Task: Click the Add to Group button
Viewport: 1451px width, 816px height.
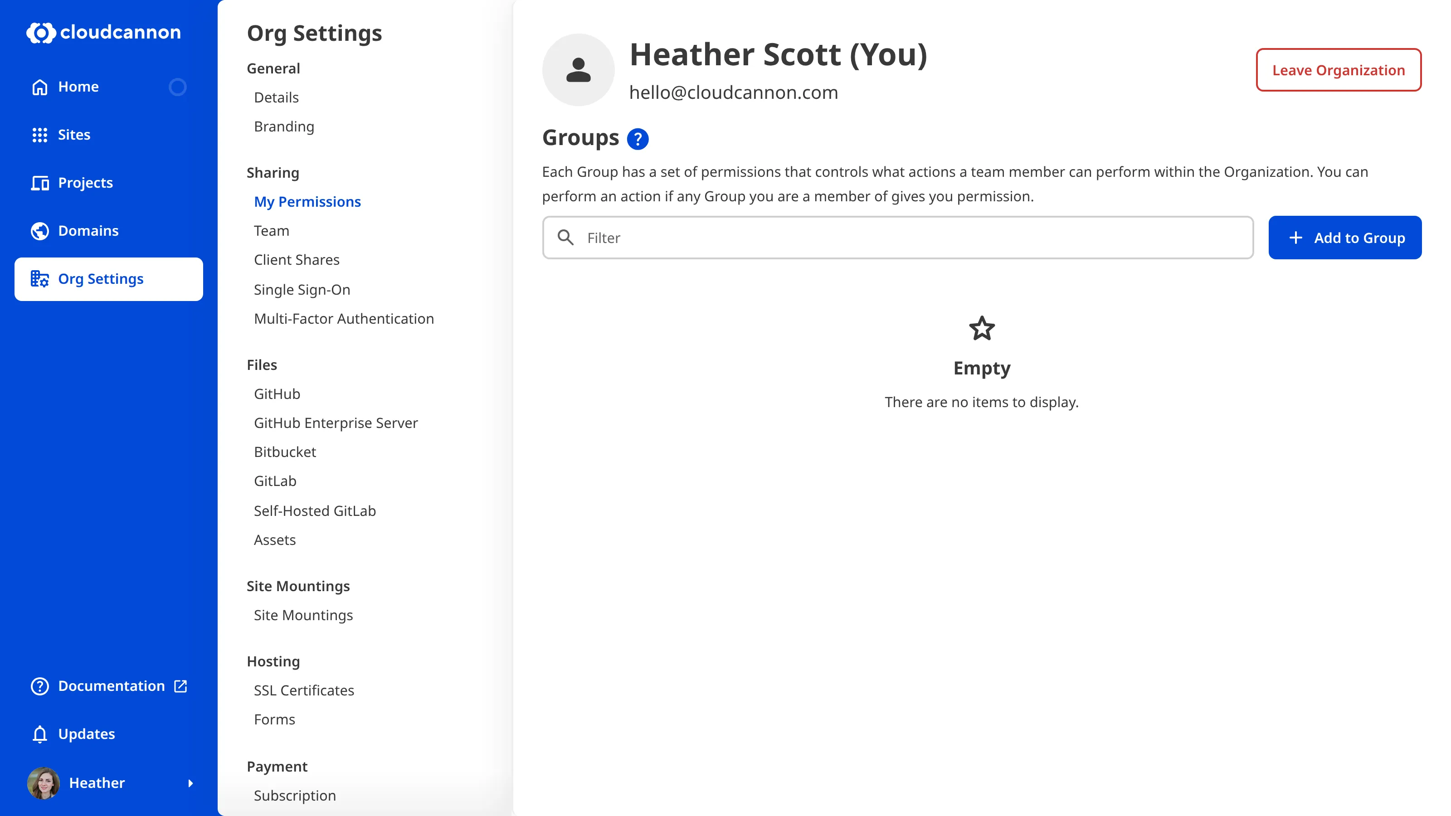Action: pos(1344,238)
